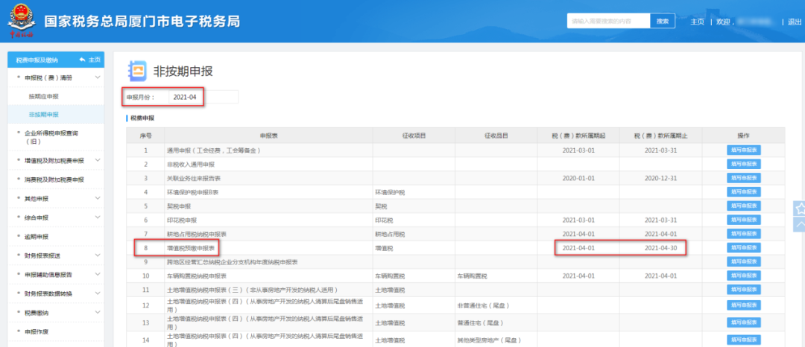Open 按期应申报 in the sidebar
Image resolution: width=805 pixels, height=347 pixels.
pyautogui.click(x=43, y=97)
